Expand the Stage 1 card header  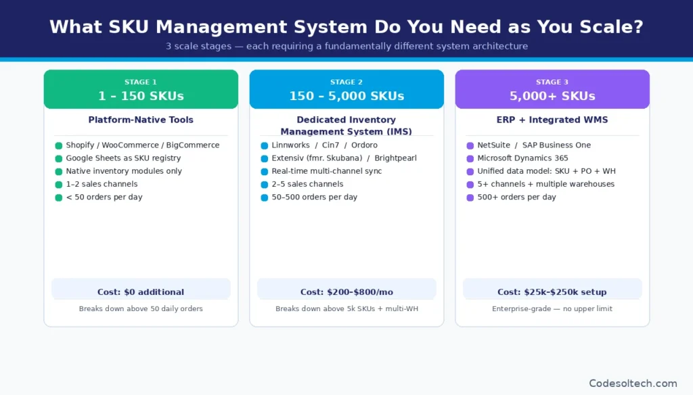(140, 89)
